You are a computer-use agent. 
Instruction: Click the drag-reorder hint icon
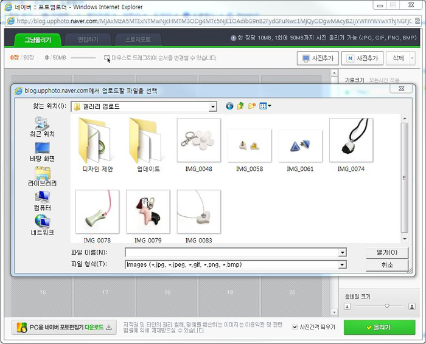(107, 58)
